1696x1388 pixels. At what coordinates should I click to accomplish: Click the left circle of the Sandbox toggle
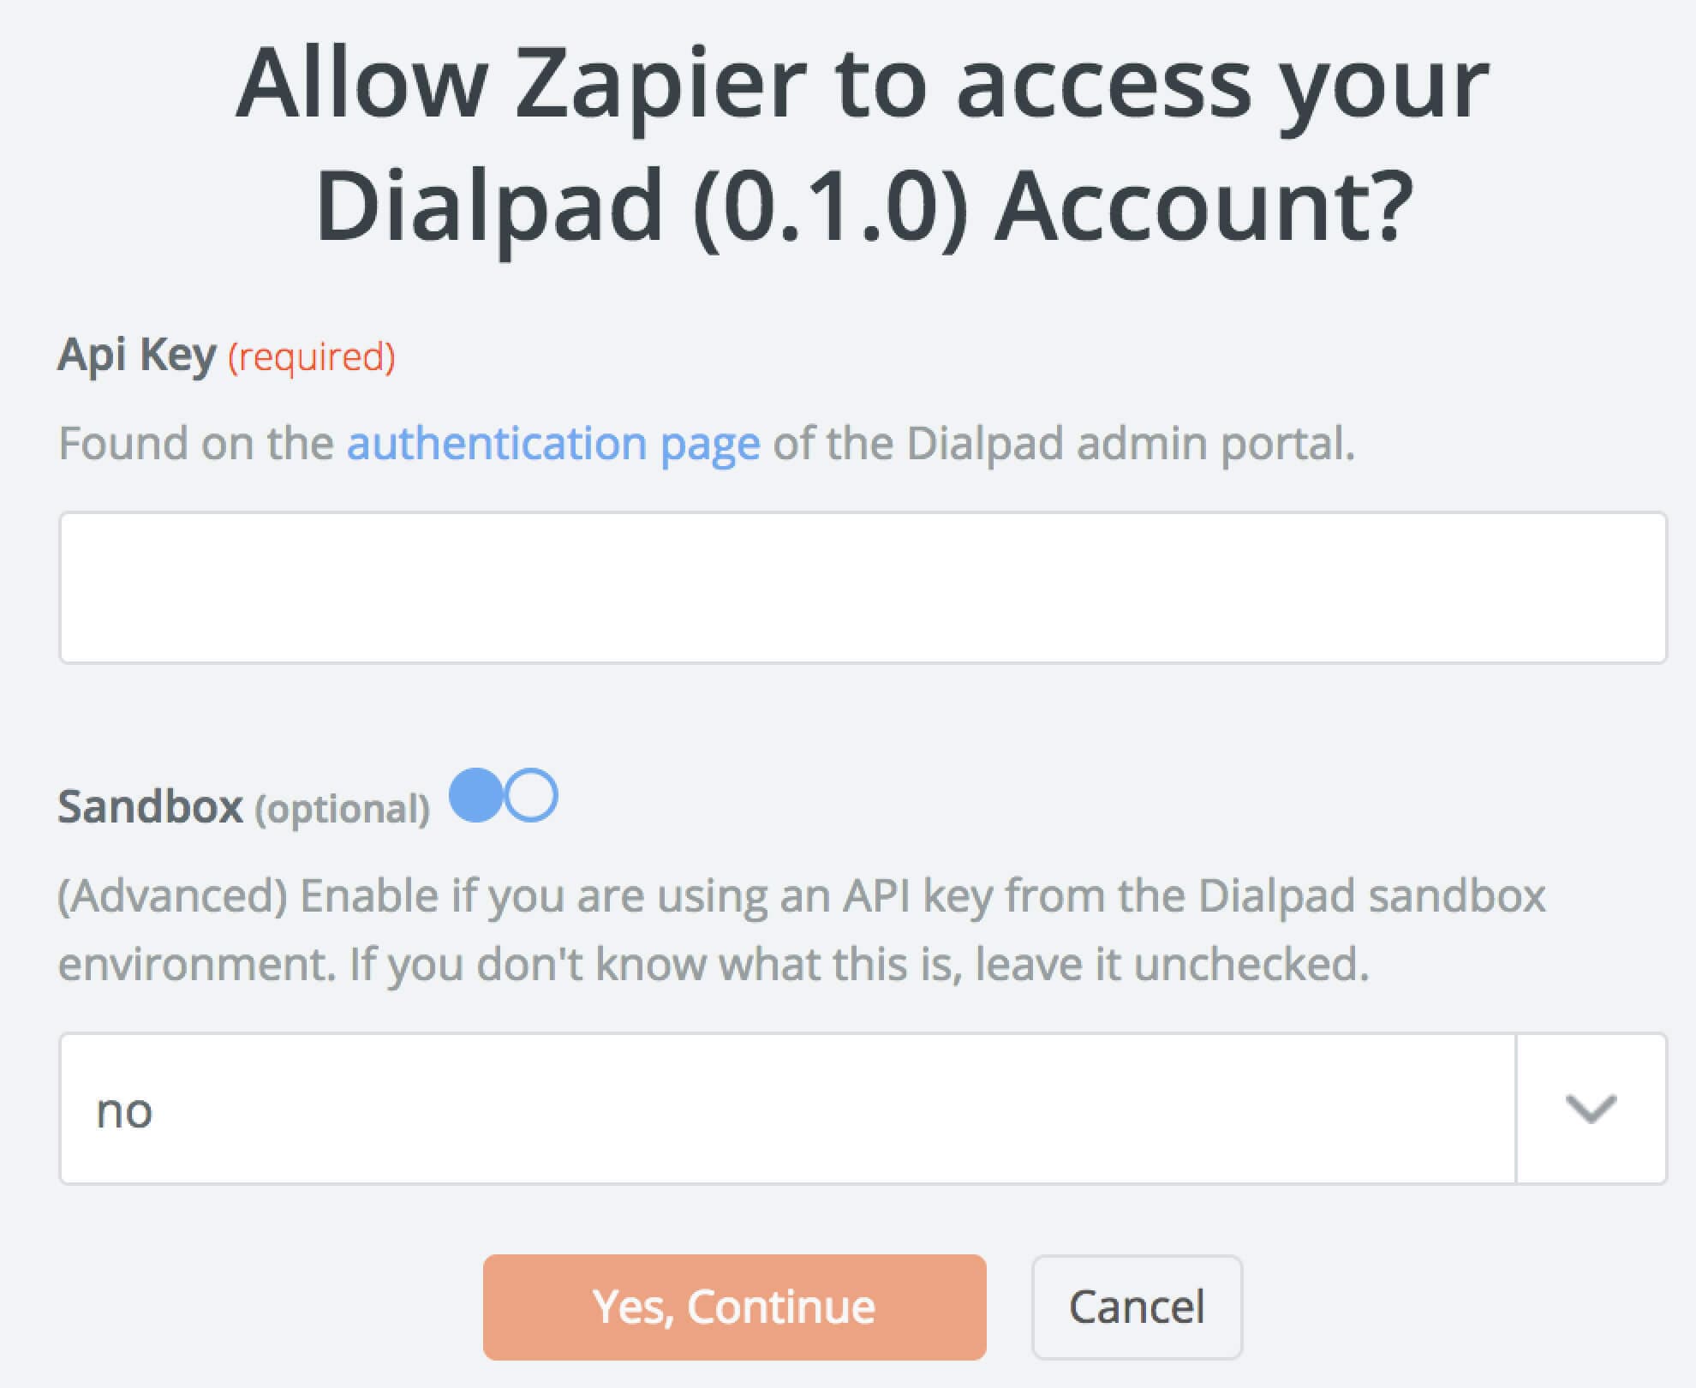coord(476,798)
